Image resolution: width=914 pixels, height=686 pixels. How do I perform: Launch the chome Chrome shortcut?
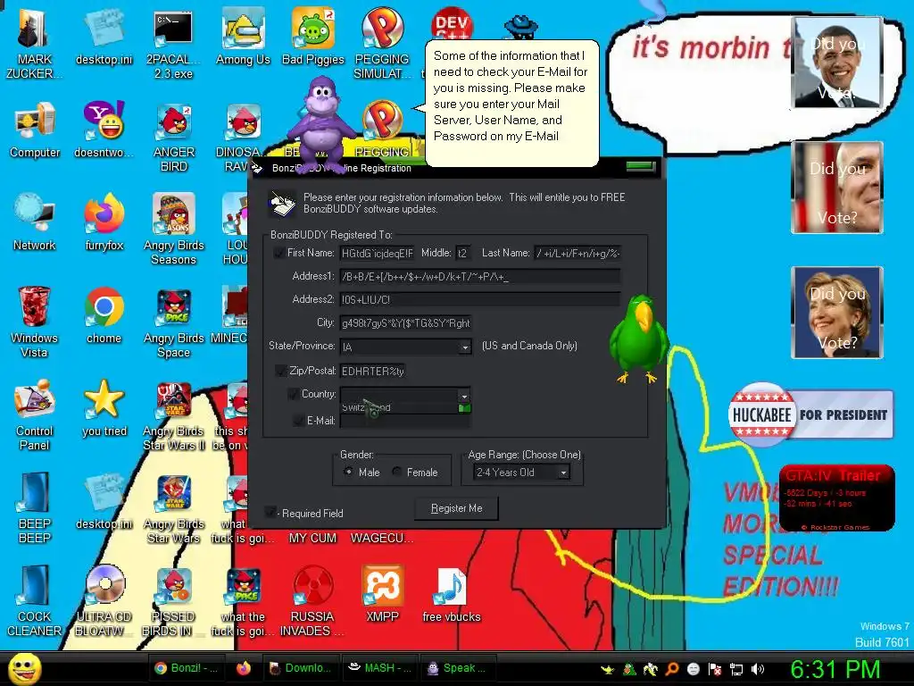(104, 315)
